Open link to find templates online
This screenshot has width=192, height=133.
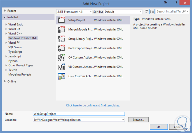tap(93, 106)
